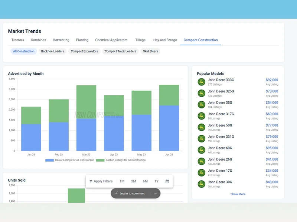Set time range to 3M
Image resolution: width=297 pixels, height=222 pixels.
[x=134, y=181]
